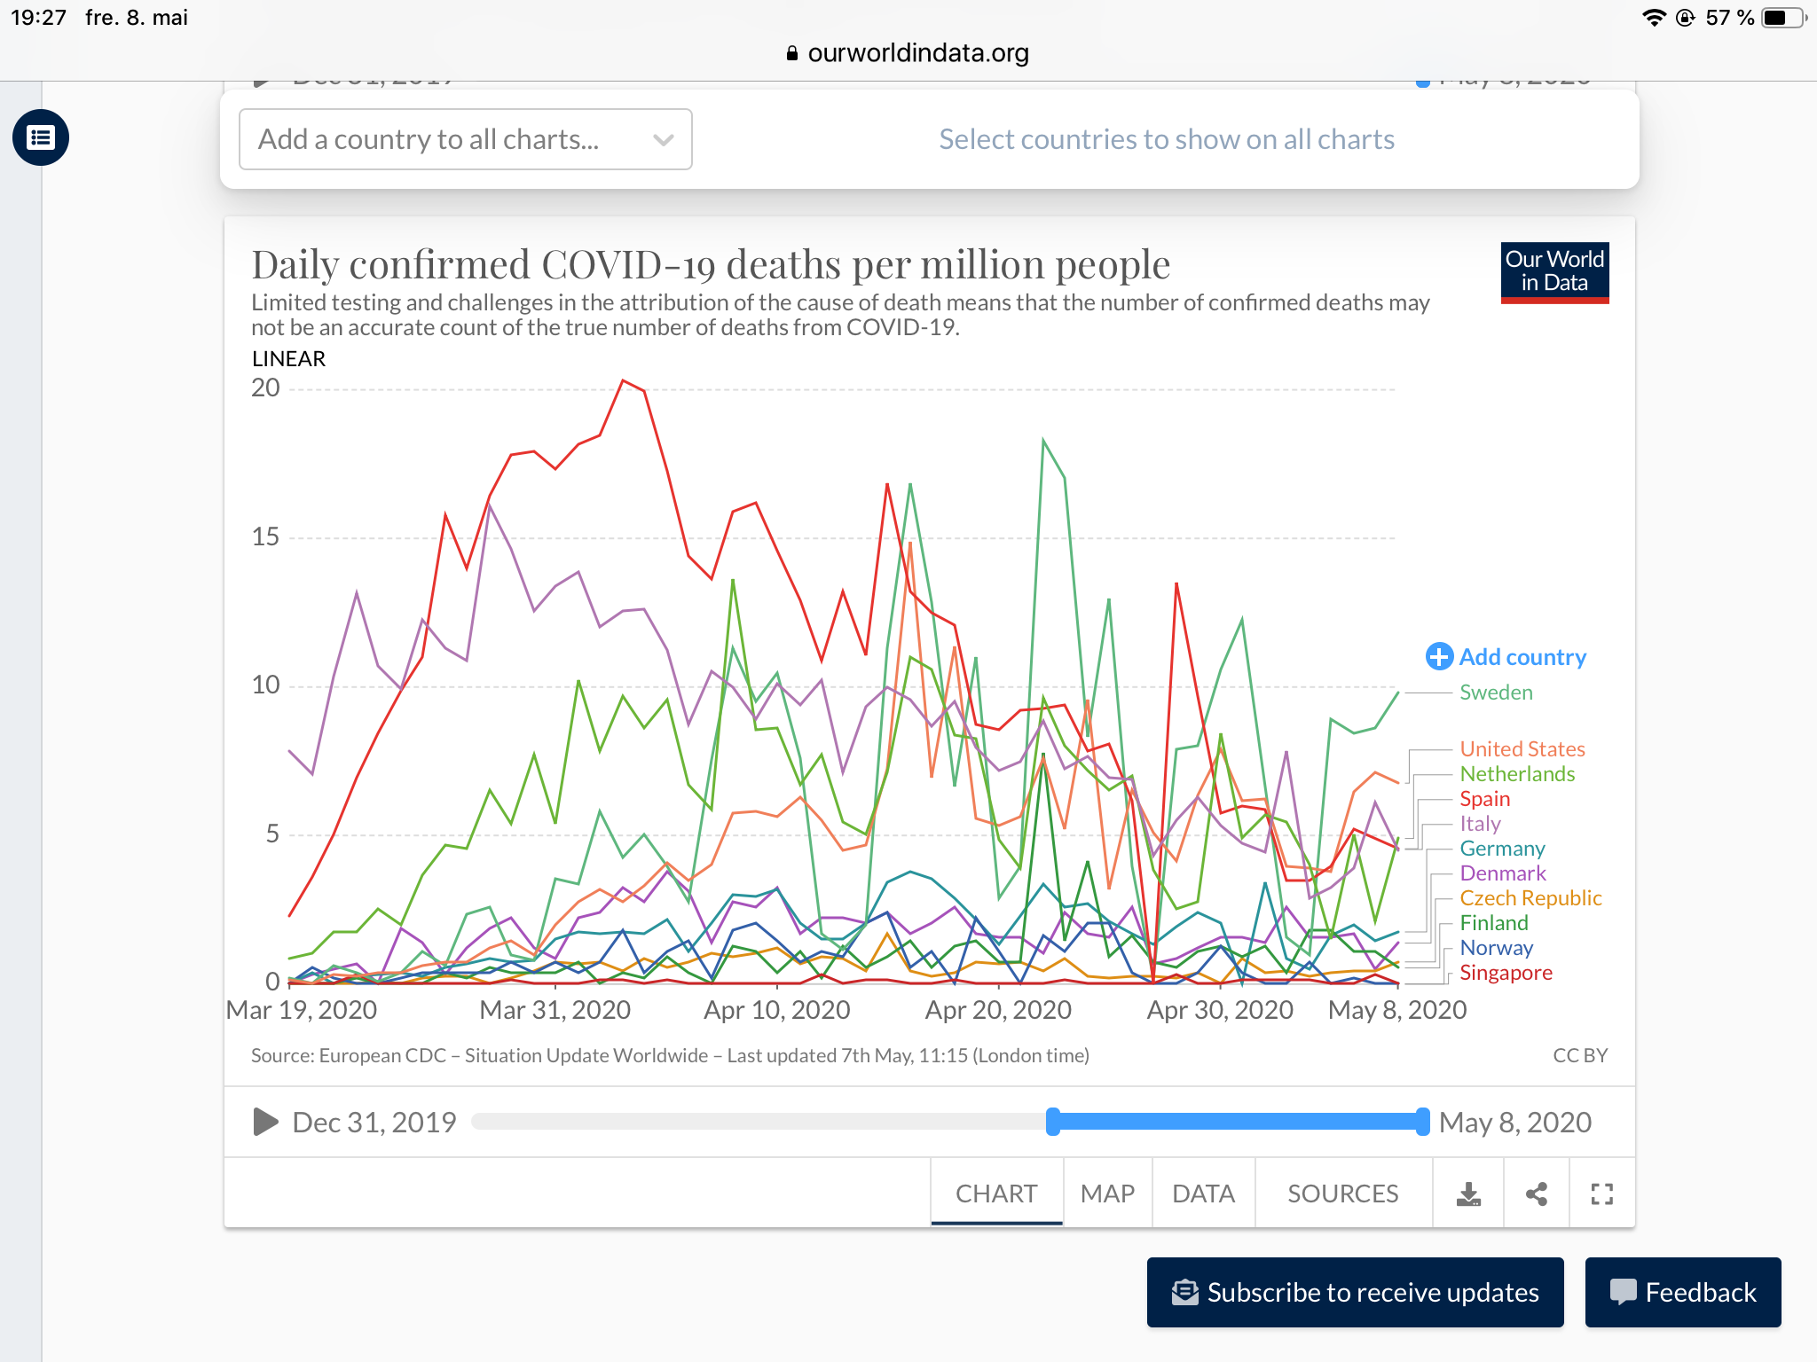Click the envelope Subscribe to receive updates button

(x=1355, y=1292)
